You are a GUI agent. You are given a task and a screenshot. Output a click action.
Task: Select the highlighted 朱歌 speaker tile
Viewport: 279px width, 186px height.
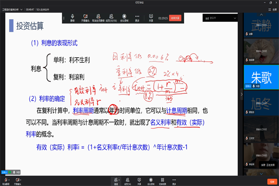pyautogui.click(x=261, y=77)
